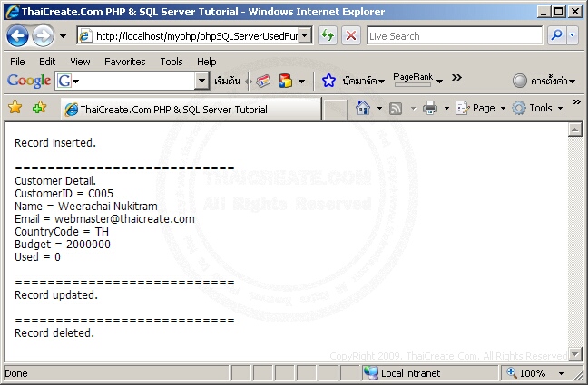Click the blue star Bookmarks icon

tap(328, 81)
